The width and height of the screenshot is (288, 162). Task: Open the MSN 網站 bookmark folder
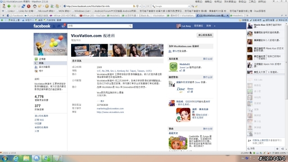[x=64, y=11]
